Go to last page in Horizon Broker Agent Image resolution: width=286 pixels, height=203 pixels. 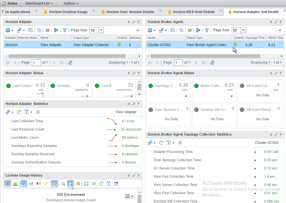[204, 63]
